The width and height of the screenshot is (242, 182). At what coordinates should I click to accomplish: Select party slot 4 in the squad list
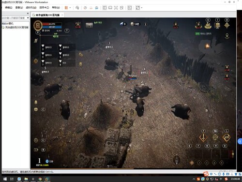pyautogui.click(x=66, y=47)
